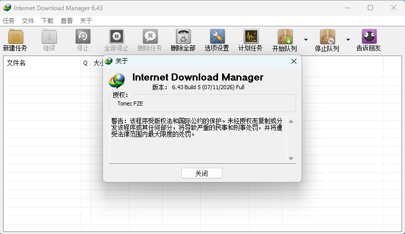Click the 关闭 button in the About dialog
This screenshot has height=234, width=405.
pos(202,173)
